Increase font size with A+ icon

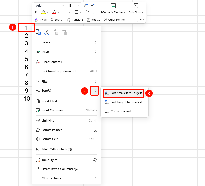[86, 6]
